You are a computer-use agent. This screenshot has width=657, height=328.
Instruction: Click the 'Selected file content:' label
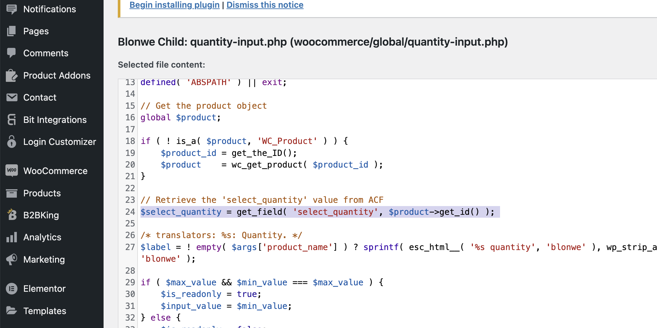[161, 65]
